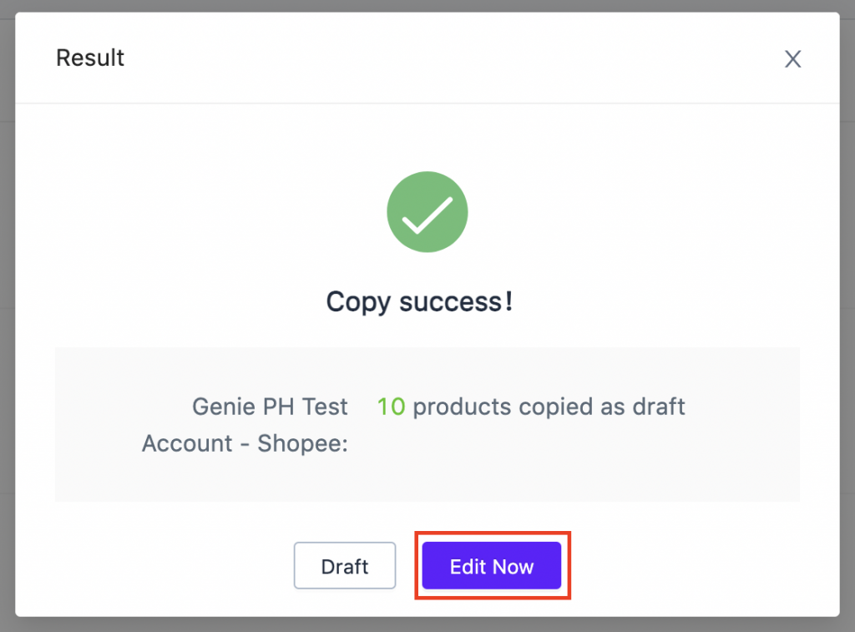Screen dimensions: 855x632
Task: Close the Result dialog with the X icon
Action: (x=792, y=59)
